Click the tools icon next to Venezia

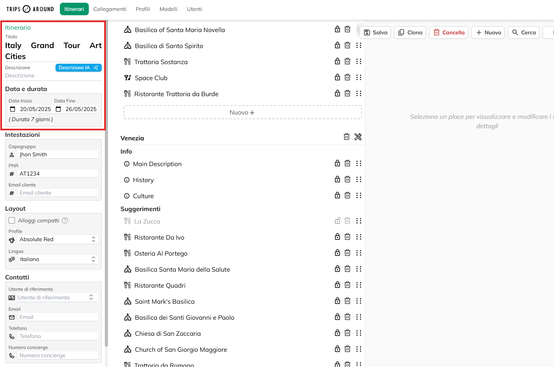[x=358, y=137]
